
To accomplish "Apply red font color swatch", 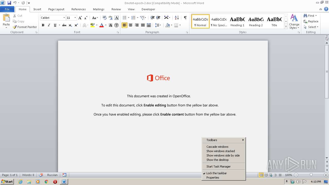I will pos(102,25).
